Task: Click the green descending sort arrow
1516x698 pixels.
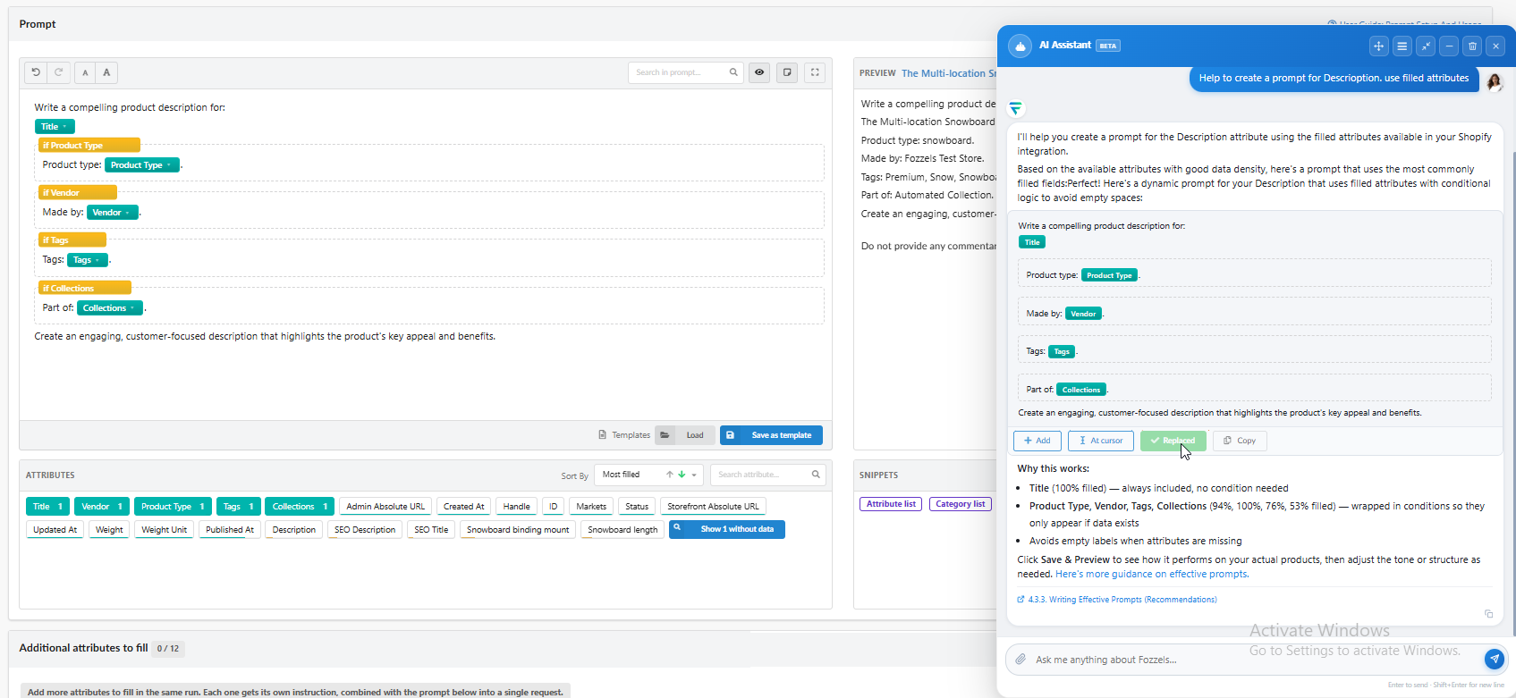Action: pos(682,475)
